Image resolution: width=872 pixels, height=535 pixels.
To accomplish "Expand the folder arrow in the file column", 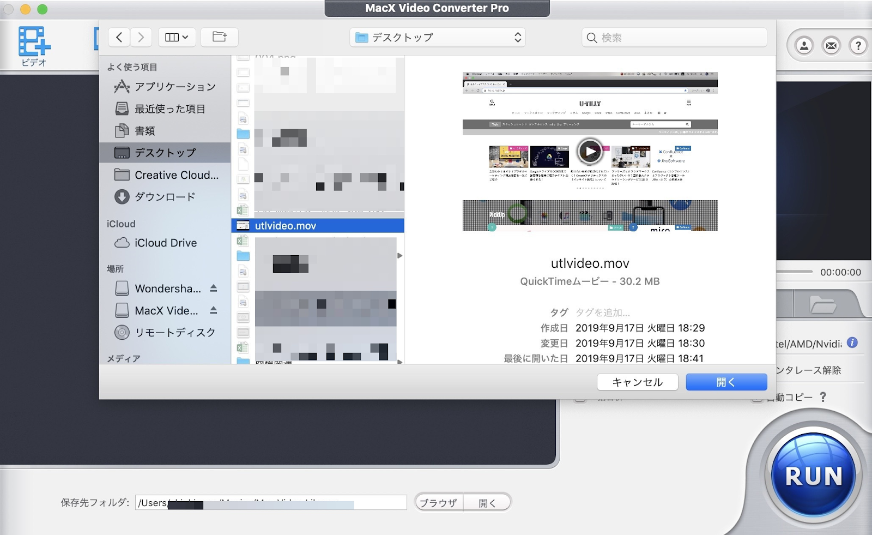I will 399,255.
